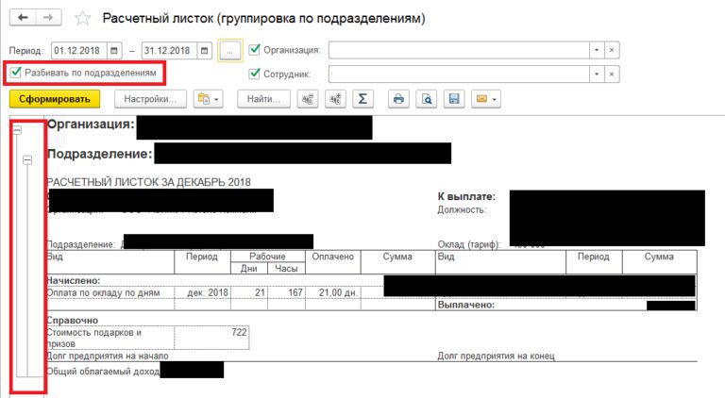This screenshot has width=725, height=398.
Task: Click the sum (Σ) icon
Action: point(362,99)
